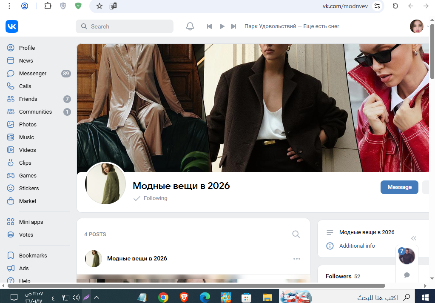Bookmark this page with the star
The height and width of the screenshot is (303, 435).
100,6
